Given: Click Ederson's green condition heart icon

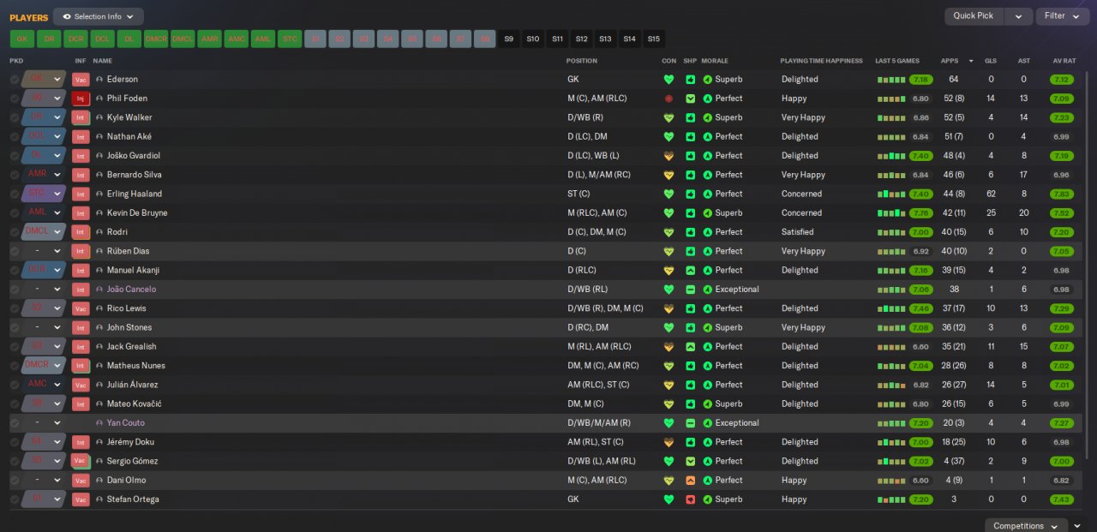Looking at the screenshot, I should click(x=668, y=80).
